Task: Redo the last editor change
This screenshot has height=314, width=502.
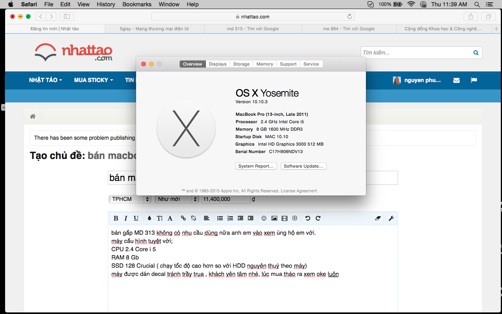Action: (318, 218)
